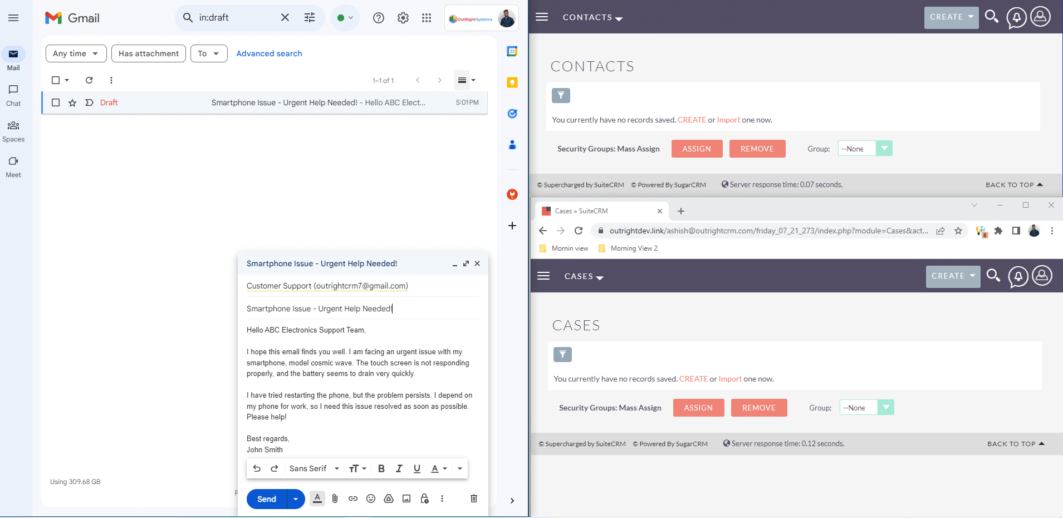Toggle confidential mode in compose

coord(424,499)
